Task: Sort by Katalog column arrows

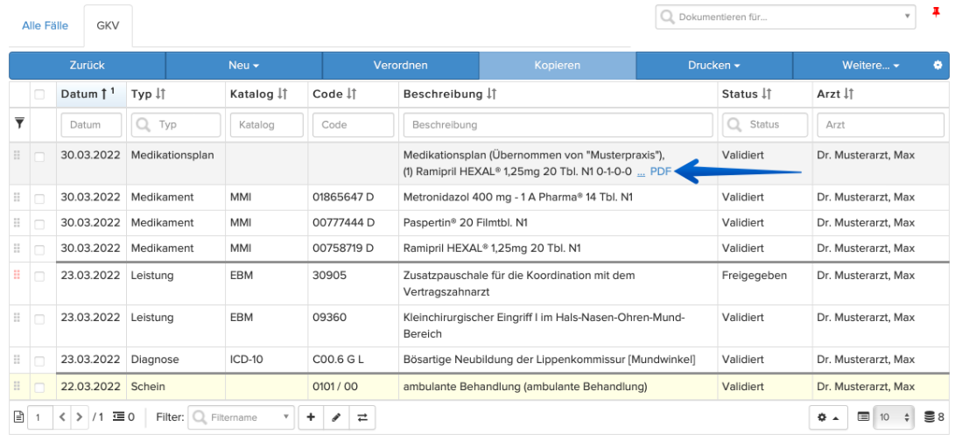Action: pos(283,94)
